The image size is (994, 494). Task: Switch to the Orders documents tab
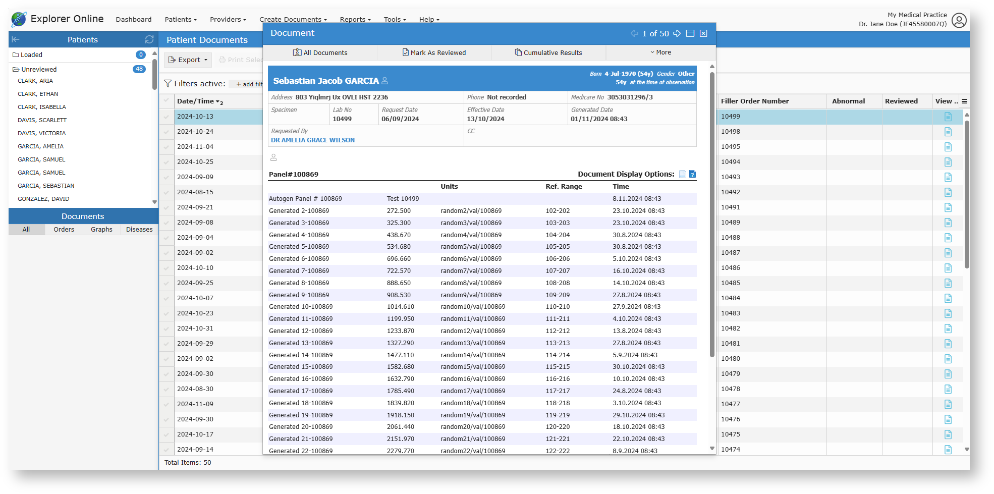tap(64, 230)
